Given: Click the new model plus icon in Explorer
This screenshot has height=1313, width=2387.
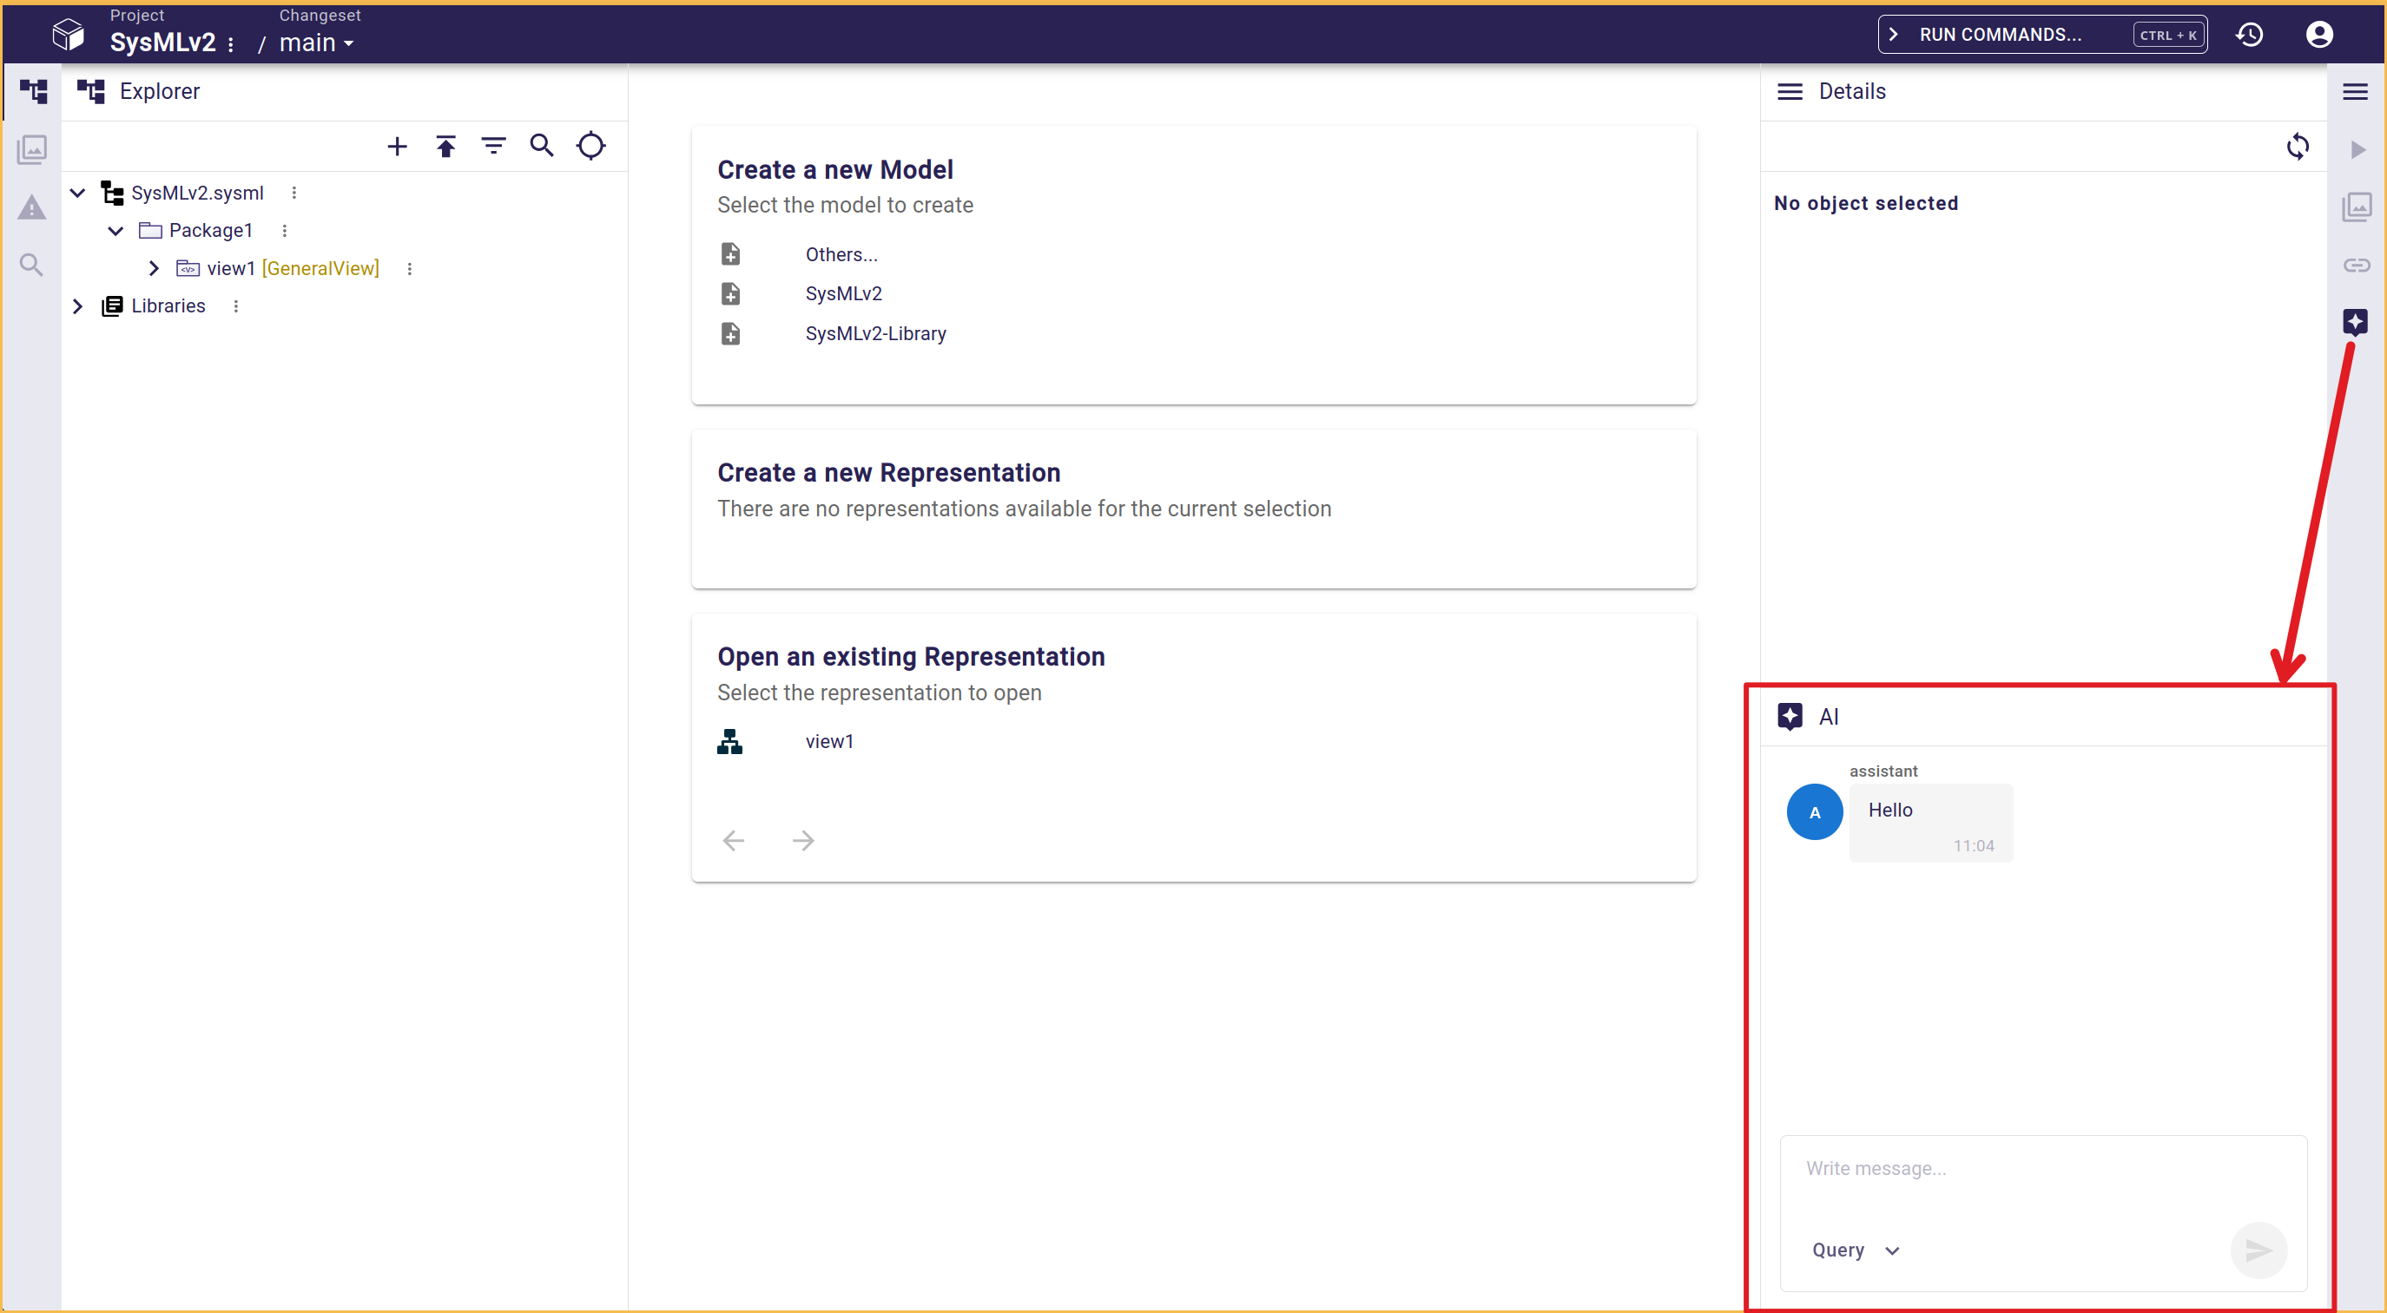Looking at the screenshot, I should click(x=398, y=147).
